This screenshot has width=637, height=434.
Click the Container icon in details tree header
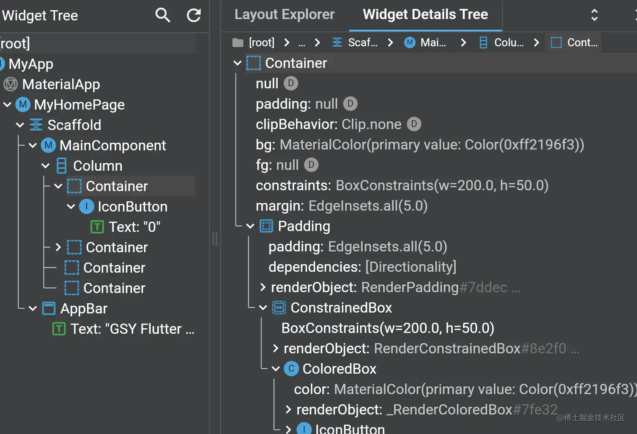[x=254, y=63]
